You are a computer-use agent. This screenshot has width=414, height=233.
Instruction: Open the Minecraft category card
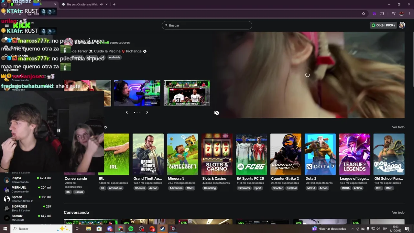[x=182, y=154]
